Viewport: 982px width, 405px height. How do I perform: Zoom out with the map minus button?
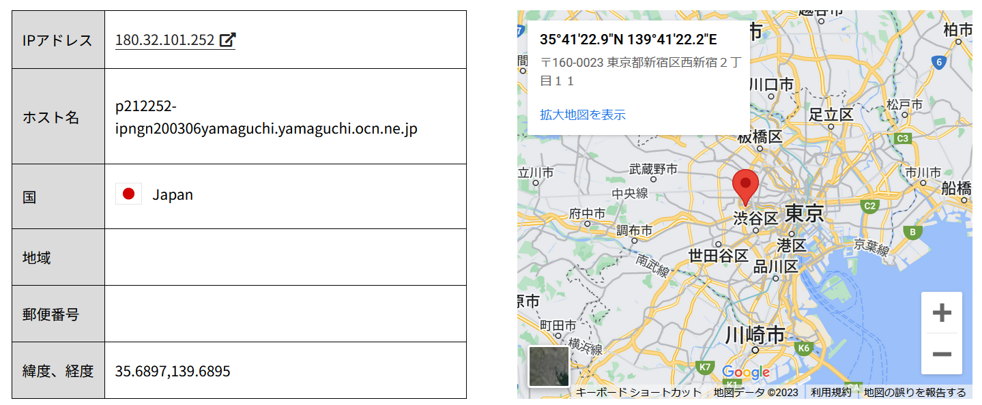pyautogui.click(x=942, y=354)
